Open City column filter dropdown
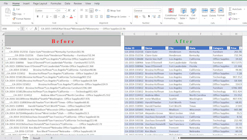Image resolution: width=247 pixels, height=140 pixels. click(x=187, y=48)
